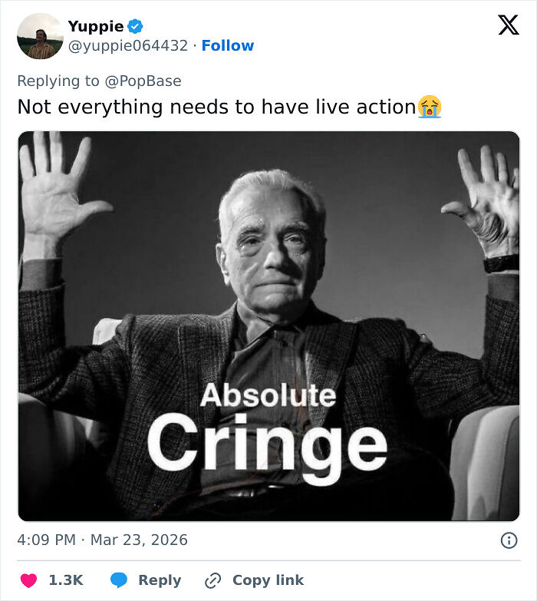537x601 pixels.
Task: Click the chain link copy icon
Action: tap(212, 580)
